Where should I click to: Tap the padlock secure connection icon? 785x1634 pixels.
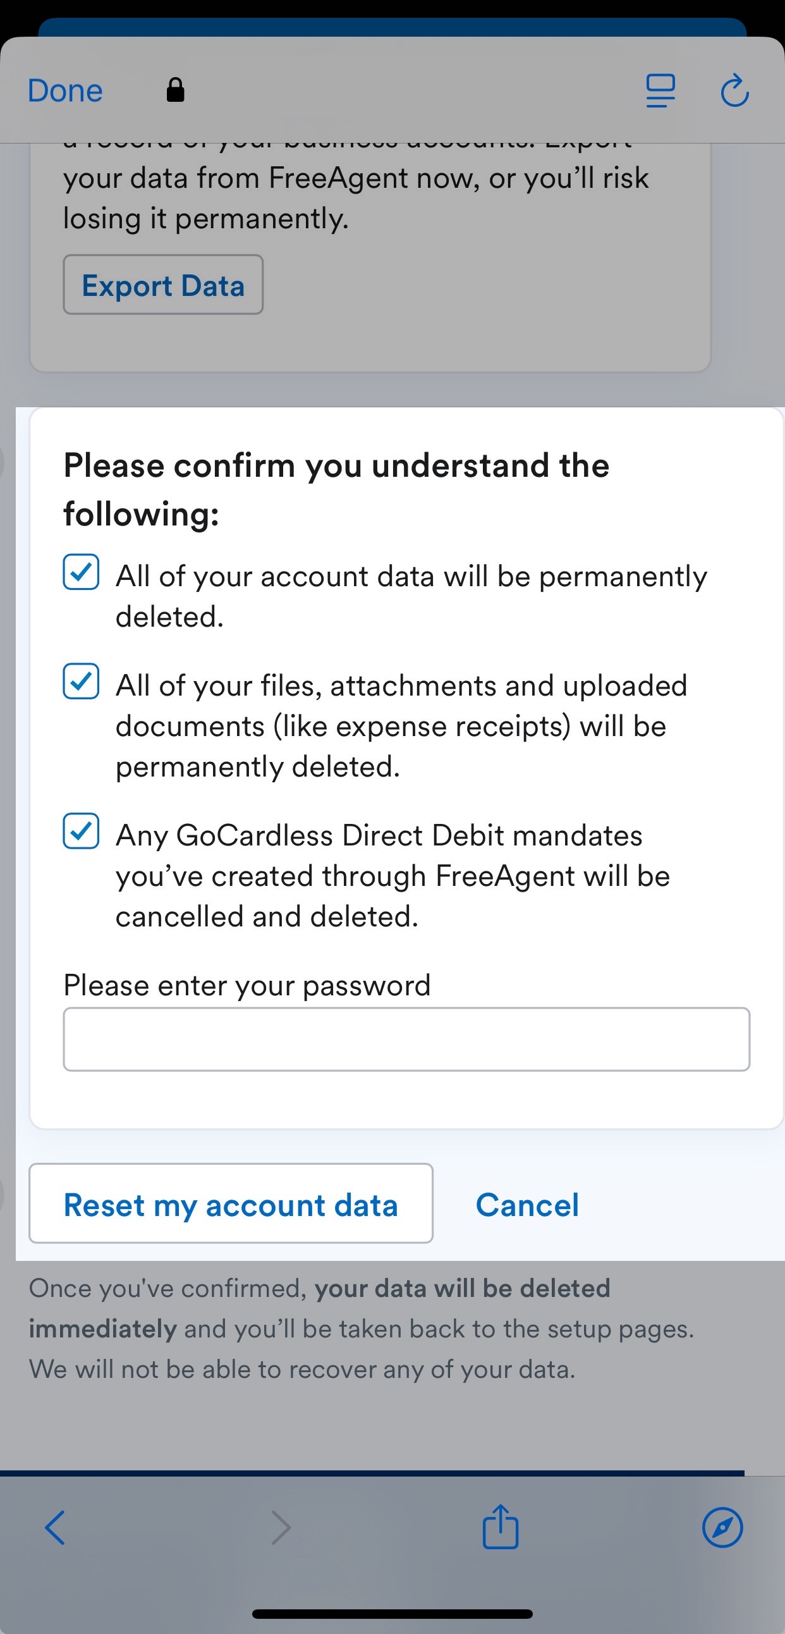pyautogui.click(x=175, y=89)
